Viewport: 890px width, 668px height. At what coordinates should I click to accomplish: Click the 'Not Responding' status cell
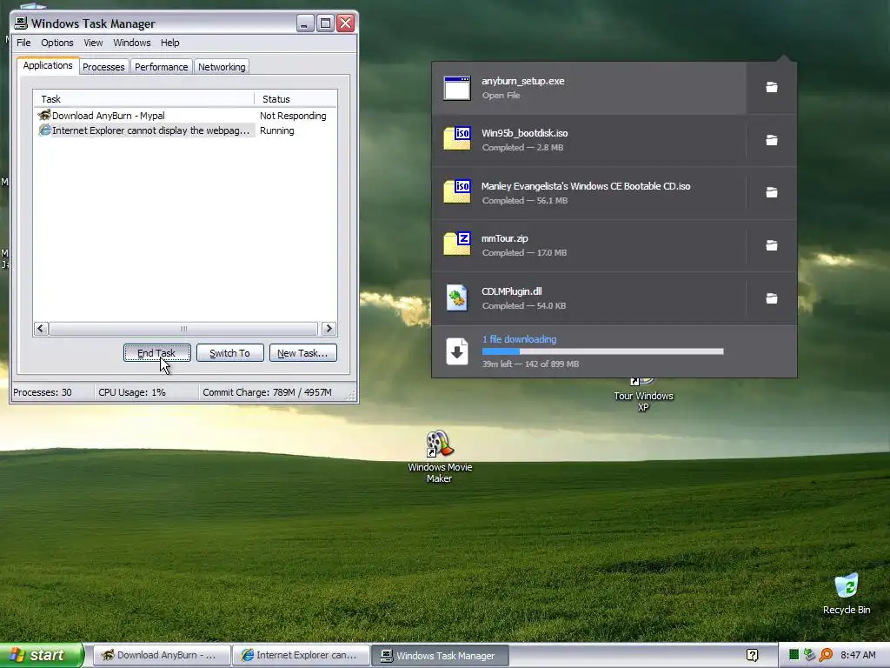pos(293,116)
